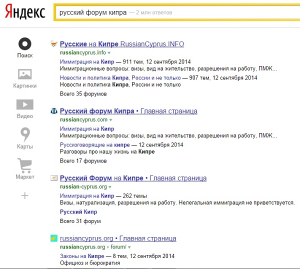
Task: Expand arrow next to russiancyprus.info
Action: tap(109, 53)
